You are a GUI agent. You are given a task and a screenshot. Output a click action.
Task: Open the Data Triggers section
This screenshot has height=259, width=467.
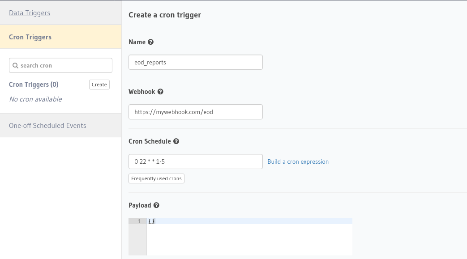tap(30, 13)
